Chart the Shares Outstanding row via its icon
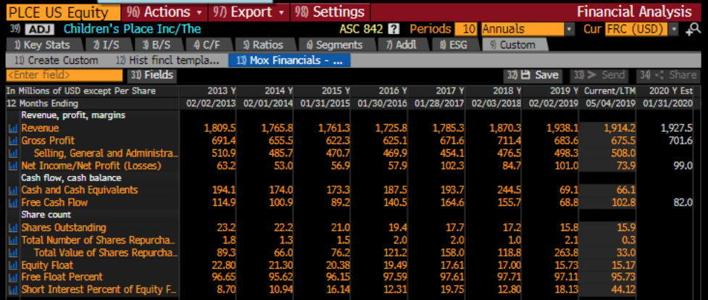The image size is (708, 300). 12,228
